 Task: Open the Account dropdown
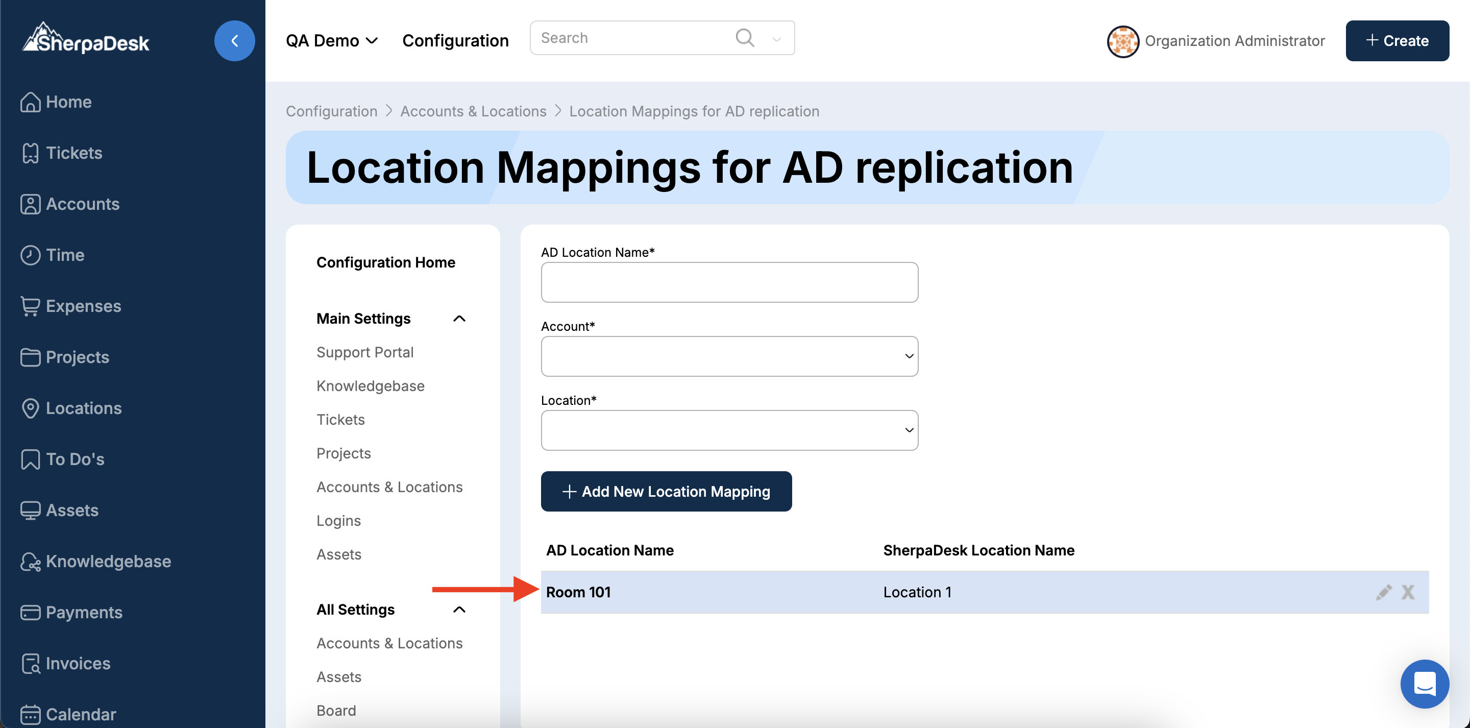pos(729,356)
